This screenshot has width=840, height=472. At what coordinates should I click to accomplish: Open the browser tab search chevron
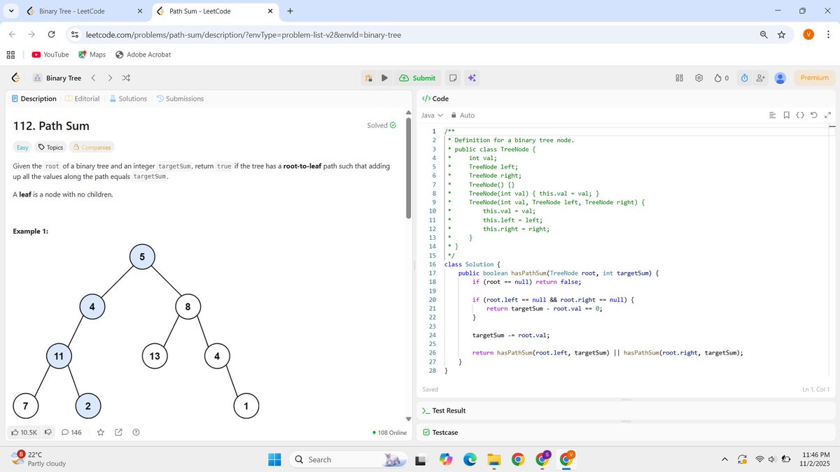[x=11, y=11]
